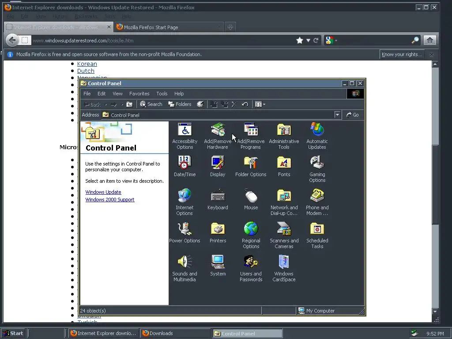Click the Firefox reload button
452x339 pixels.
pyautogui.click(x=316, y=40)
